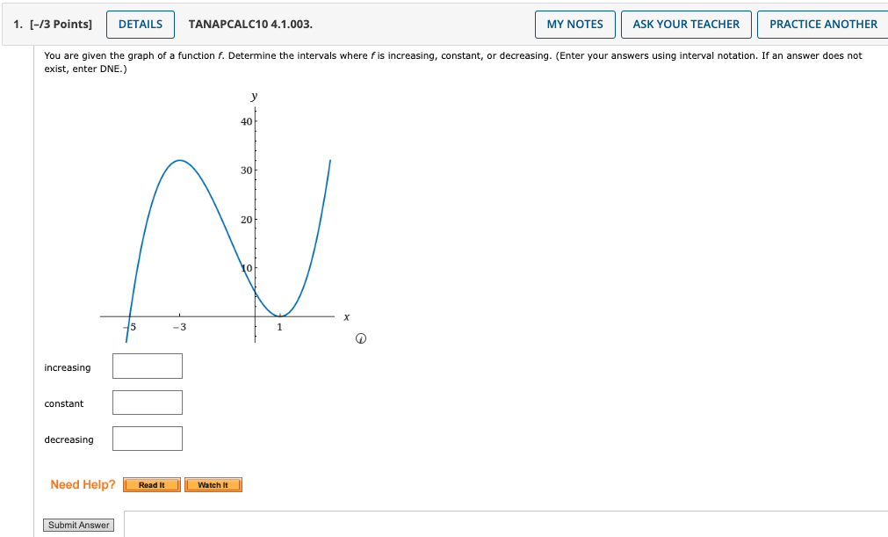The width and height of the screenshot is (888, 537).
Task: Select the constant interval input box
Action: 147,402
